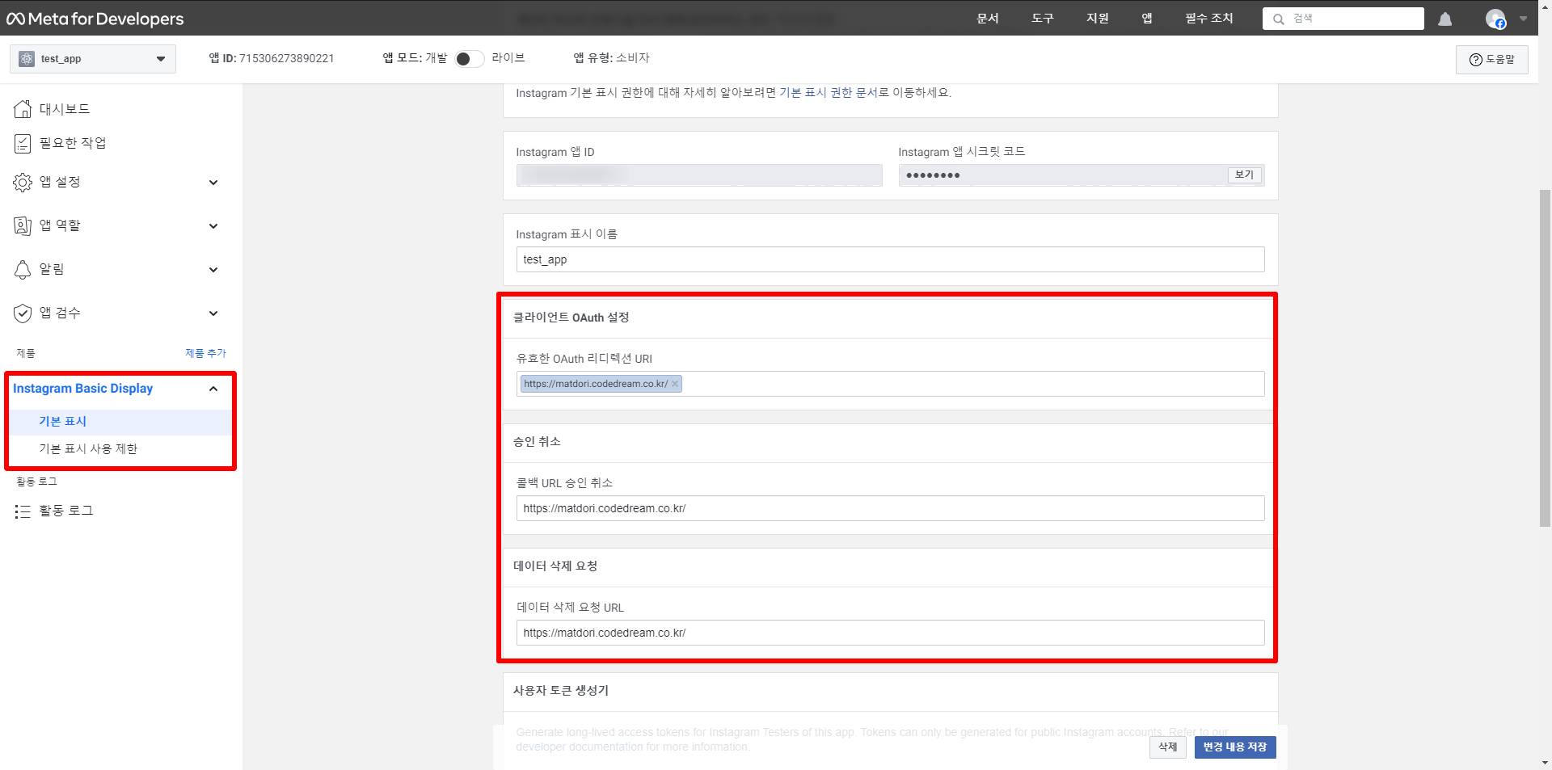Click the 필요한 작업 checklist icon
The height and width of the screenshot is (770, 1552).
tap(23, 144)
